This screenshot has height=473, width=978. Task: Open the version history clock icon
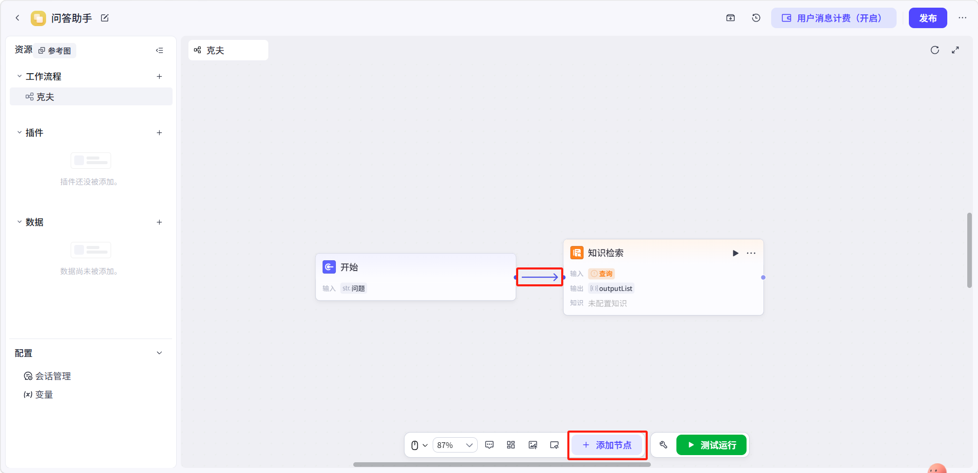point(756,18)
